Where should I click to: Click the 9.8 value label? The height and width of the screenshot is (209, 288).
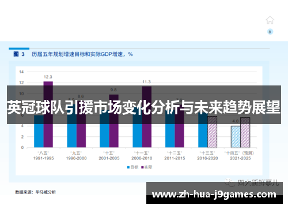(113, 90)
